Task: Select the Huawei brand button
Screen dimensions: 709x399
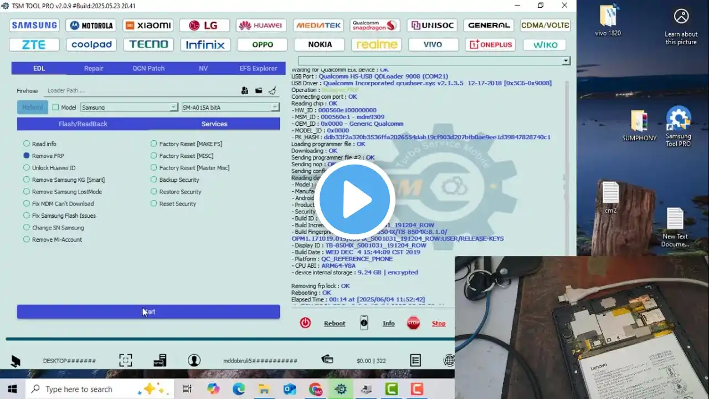Action: (261, 25)
